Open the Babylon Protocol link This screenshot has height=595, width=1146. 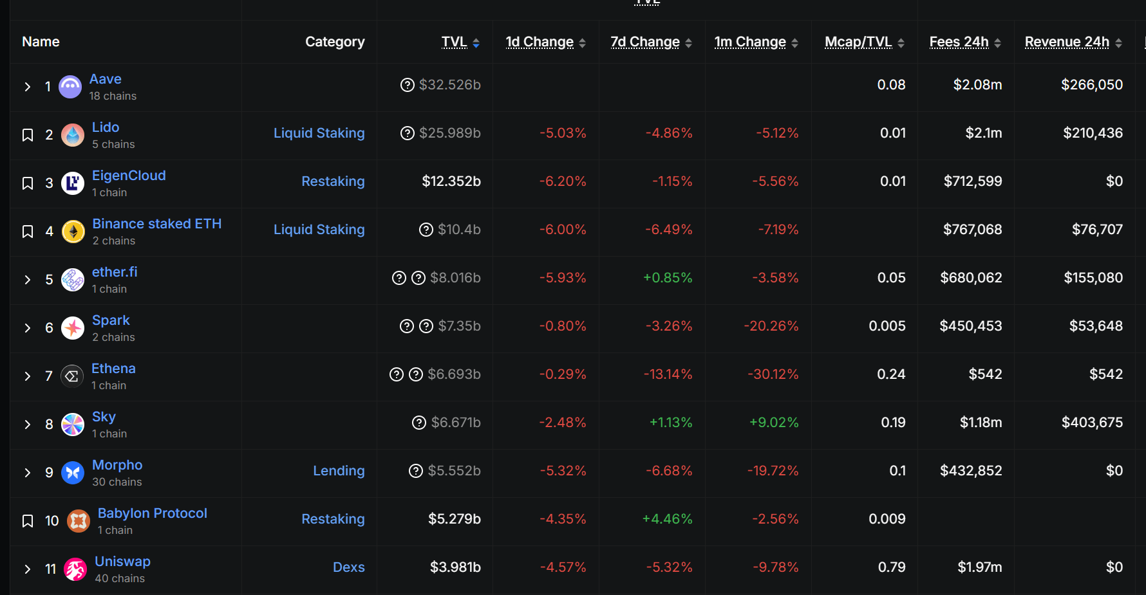[153, 513]
